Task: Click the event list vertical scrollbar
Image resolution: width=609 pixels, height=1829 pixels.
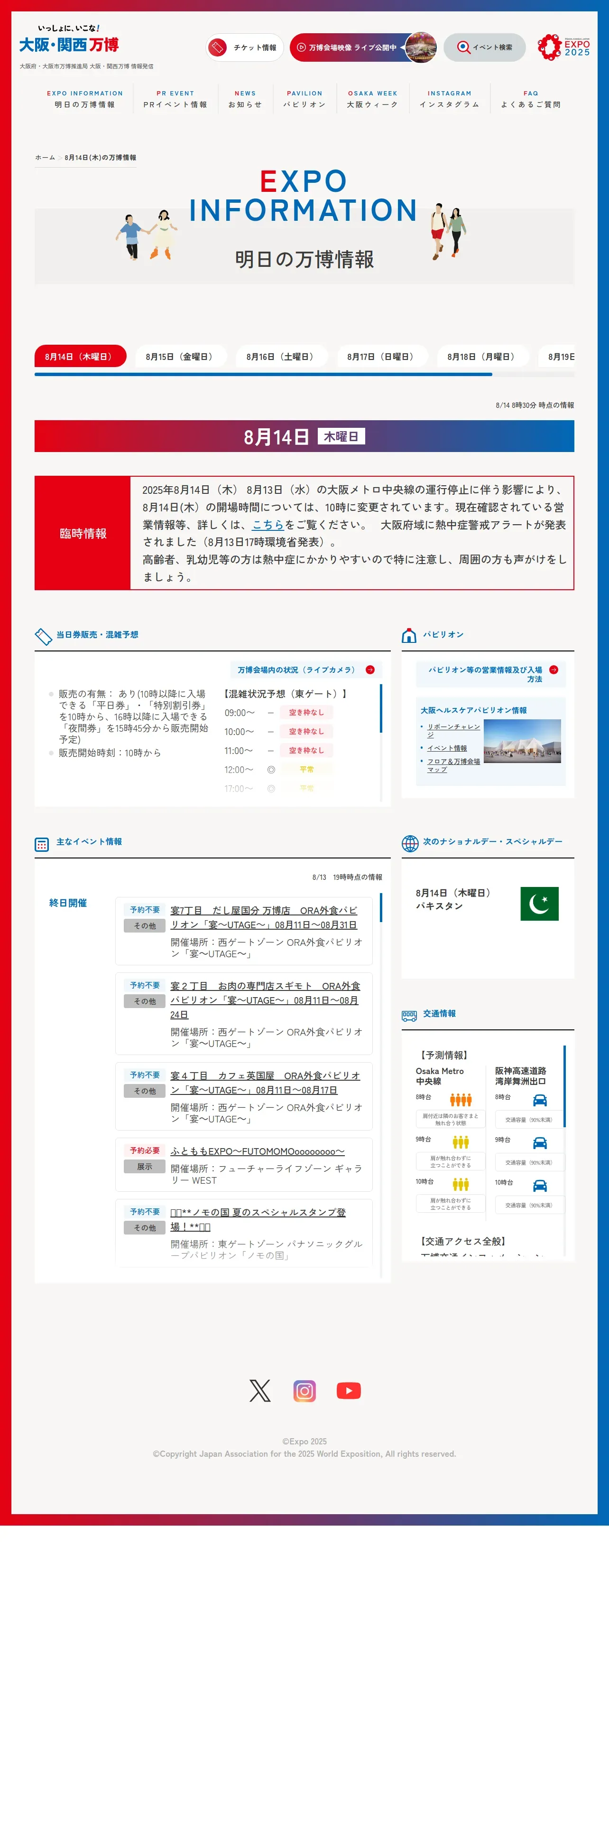Action: (x=381, y=907)
